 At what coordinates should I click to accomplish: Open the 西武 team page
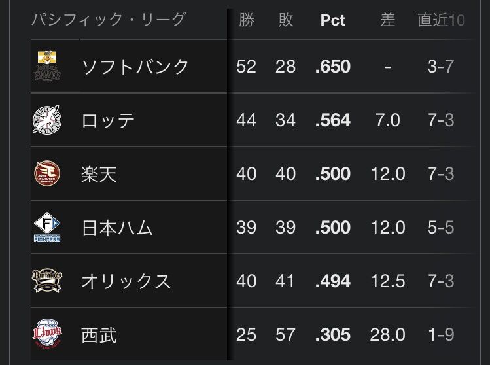coord(99,334)
